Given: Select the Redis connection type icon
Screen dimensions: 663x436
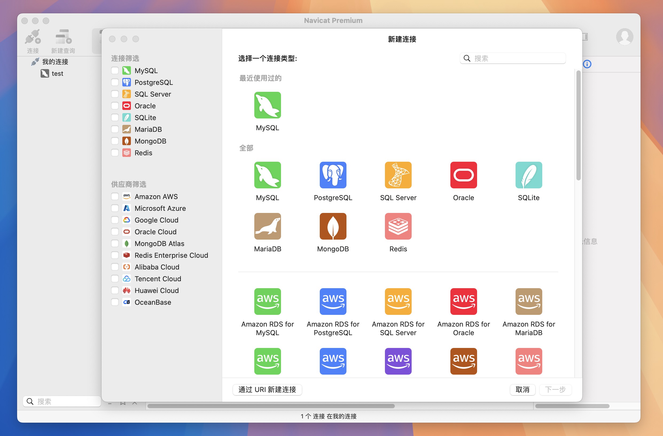Looking at the screenshot, I should coord(398,226).
